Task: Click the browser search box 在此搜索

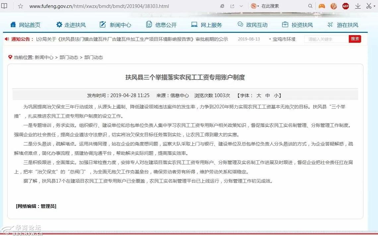Action: point(270,6)
